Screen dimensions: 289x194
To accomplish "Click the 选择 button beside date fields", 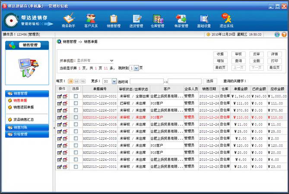I will (210, 81).
